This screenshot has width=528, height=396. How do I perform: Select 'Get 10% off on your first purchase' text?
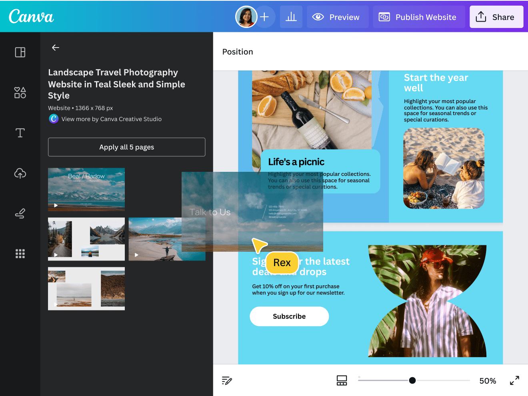pos(298,290)
